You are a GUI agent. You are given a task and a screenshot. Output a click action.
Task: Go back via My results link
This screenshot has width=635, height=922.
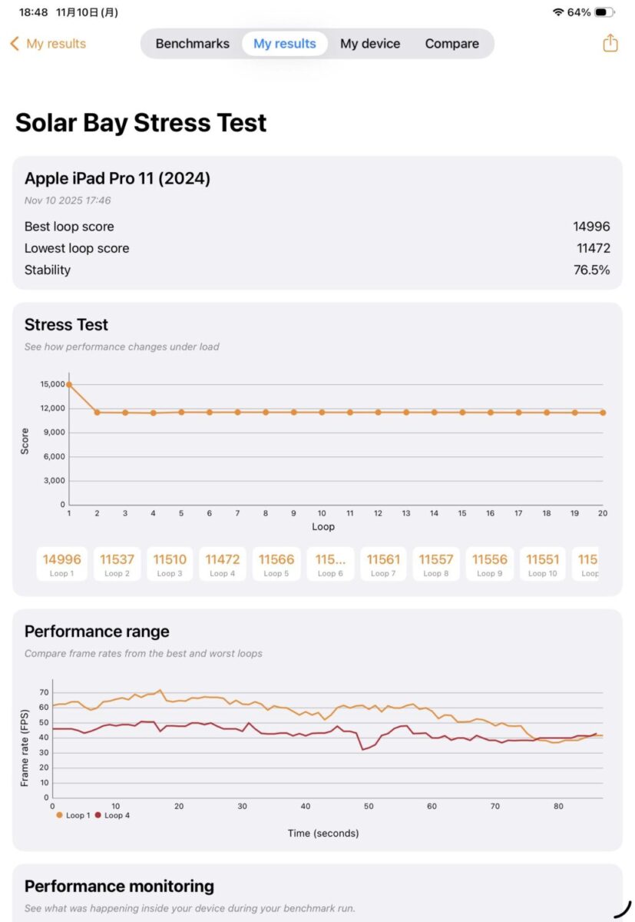click(56, 44)
